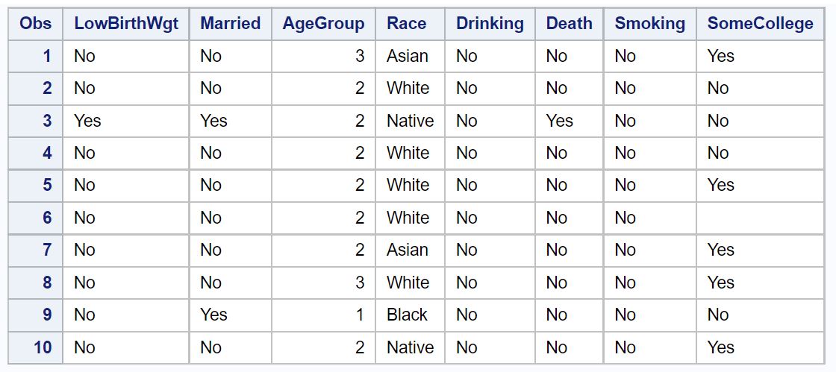Click AgeGroup value 1 in row 9

(324, 315)
